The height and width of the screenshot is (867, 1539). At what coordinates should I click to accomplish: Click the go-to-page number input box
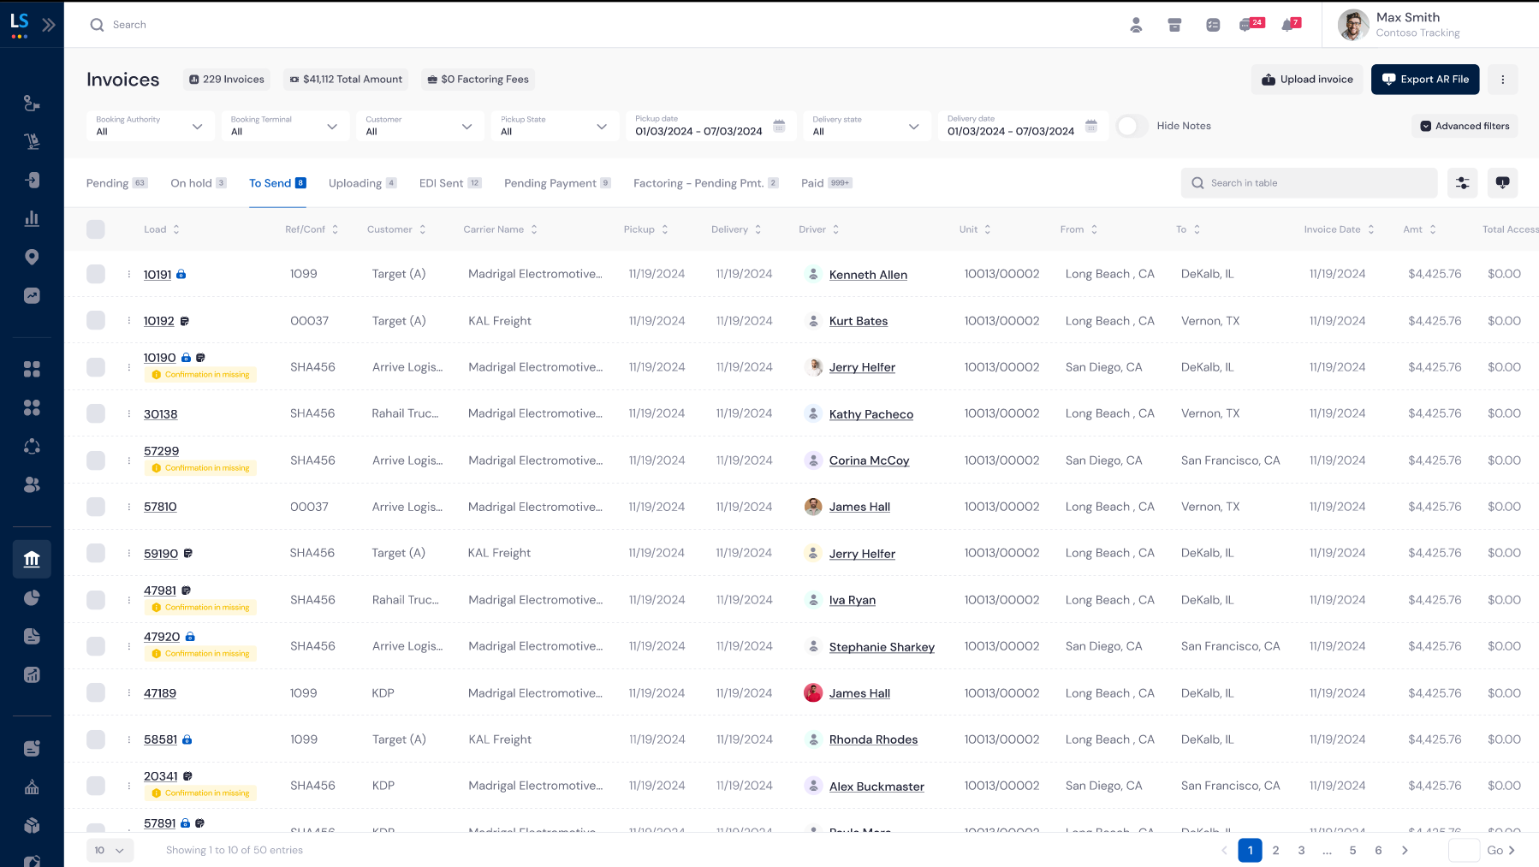click(x=1464, y=850)
